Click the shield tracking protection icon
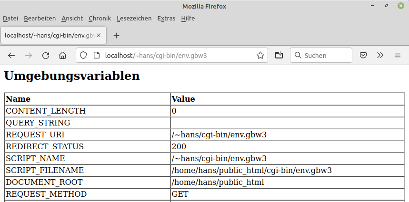Image resolution: width=409 pixels, height=202 pixels. click(83, 55)
